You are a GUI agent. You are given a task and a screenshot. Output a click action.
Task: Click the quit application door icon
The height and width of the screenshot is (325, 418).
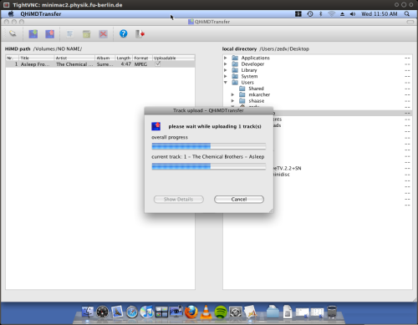(x=140, y=34)
